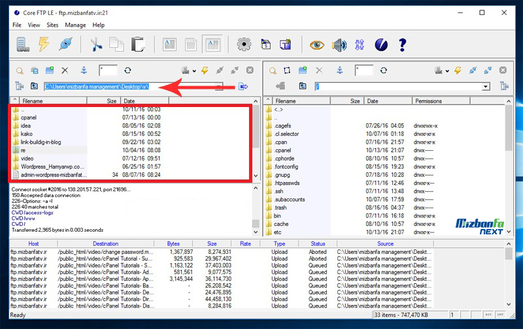Go up one directory in remote pane
Screen dimensions: 523x329
pos(303,86)
